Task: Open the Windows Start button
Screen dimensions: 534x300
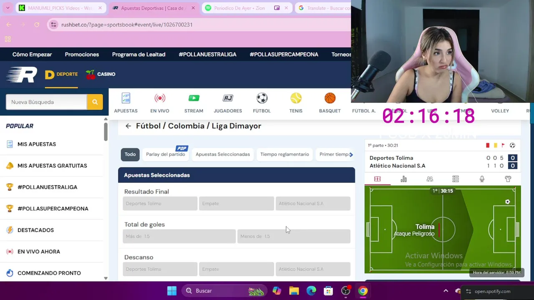Action: [x=172, y=291]
